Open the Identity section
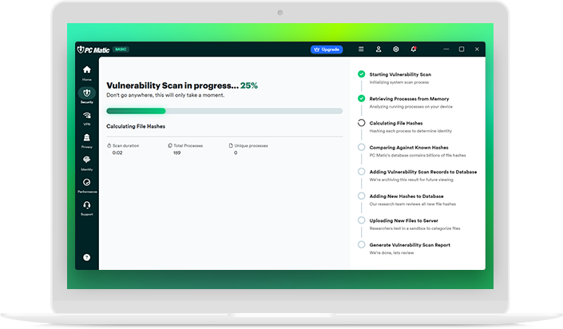This screenshot has height=329, width=563. click(x=87, y=162)
